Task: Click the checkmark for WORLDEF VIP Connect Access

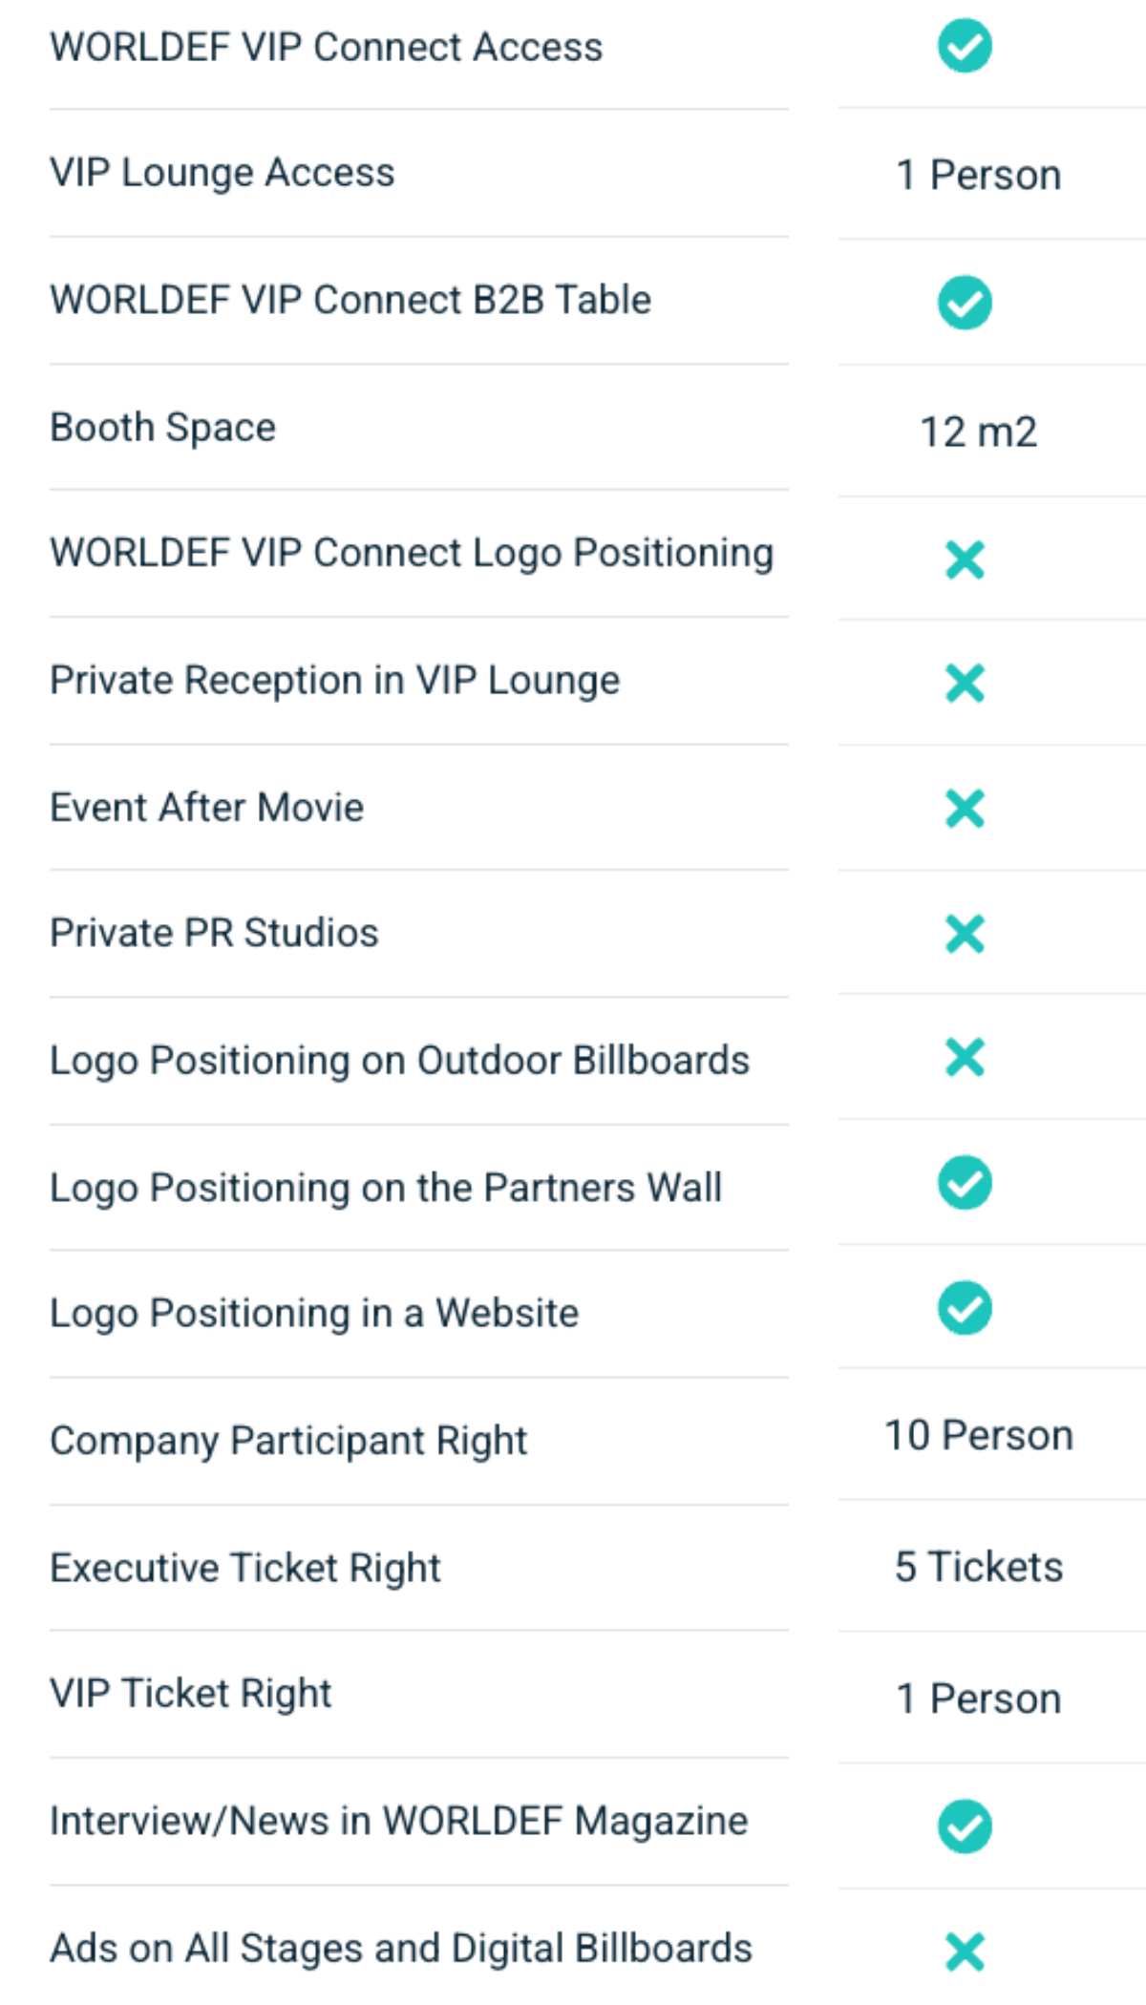Action: [965, 47]
